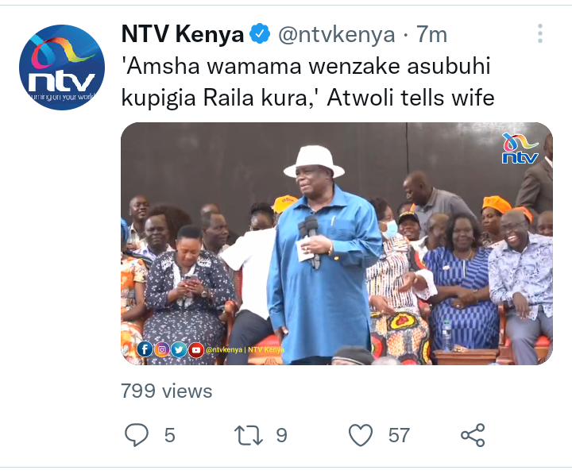Click the Instagram icon in the video overlay
Viewport: 572px width, 474px height.
tap(162, 349)
